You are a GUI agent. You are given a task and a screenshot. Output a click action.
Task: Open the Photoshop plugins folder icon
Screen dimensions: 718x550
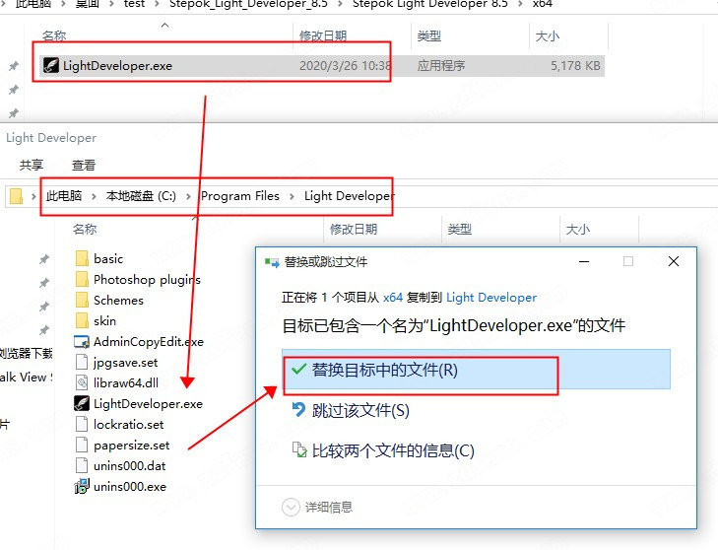coord(82,280)
